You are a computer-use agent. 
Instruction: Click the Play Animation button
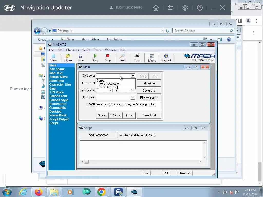(x=149, y=98)
